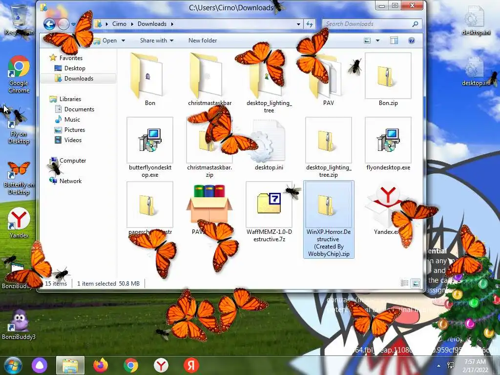Viewport: 500px width, 375px height.
Task: Select Downloads in the navigation pane
Action: pyautogui.click(x=79, y=79)
